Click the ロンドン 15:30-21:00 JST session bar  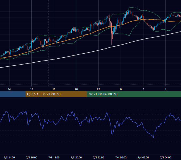click(56, 94)
